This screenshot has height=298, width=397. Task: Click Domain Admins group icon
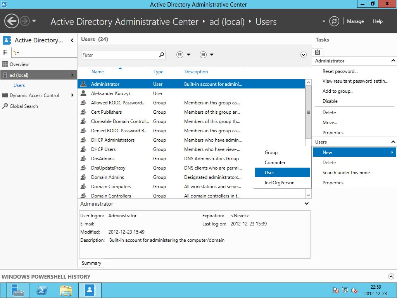(x=83, y=177)
